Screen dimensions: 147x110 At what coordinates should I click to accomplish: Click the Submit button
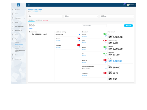pyautogui.click(x=128, y=26)
